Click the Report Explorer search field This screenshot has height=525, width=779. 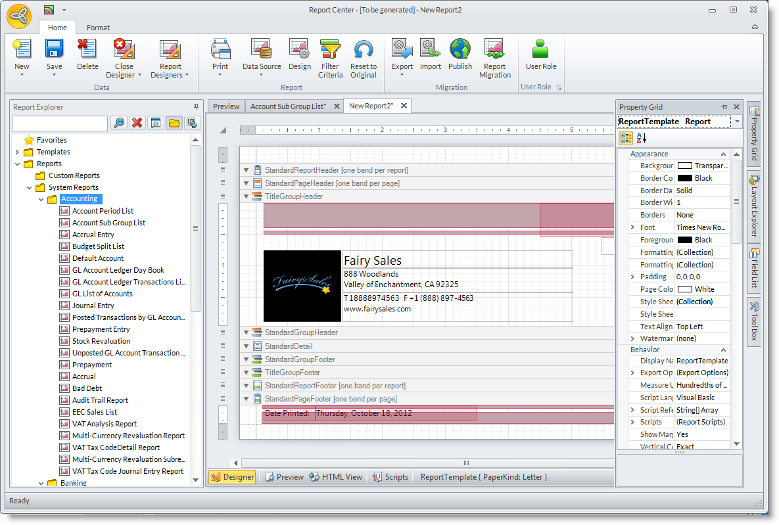click(59, 123)
